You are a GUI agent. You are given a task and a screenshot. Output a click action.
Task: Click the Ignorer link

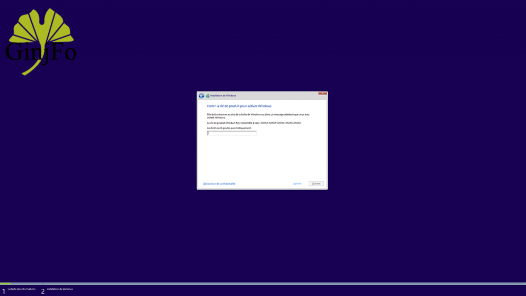[x=297, y=183]
